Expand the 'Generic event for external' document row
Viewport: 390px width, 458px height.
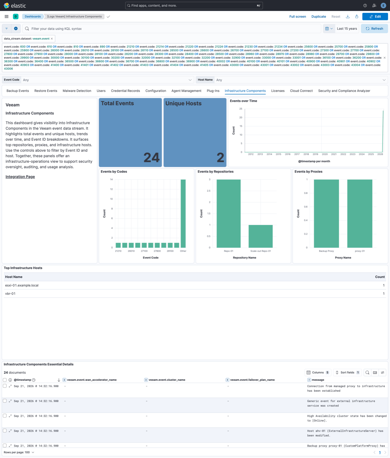pos(10,401)
